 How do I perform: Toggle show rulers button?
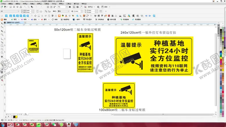pyautogui.click(x=74, y=7)
